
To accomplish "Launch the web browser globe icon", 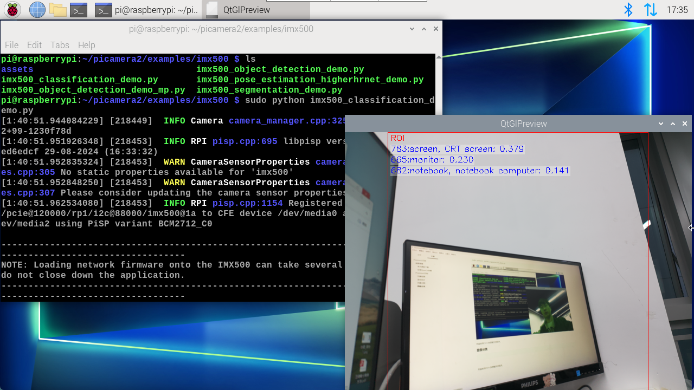I will click(37, 10).
